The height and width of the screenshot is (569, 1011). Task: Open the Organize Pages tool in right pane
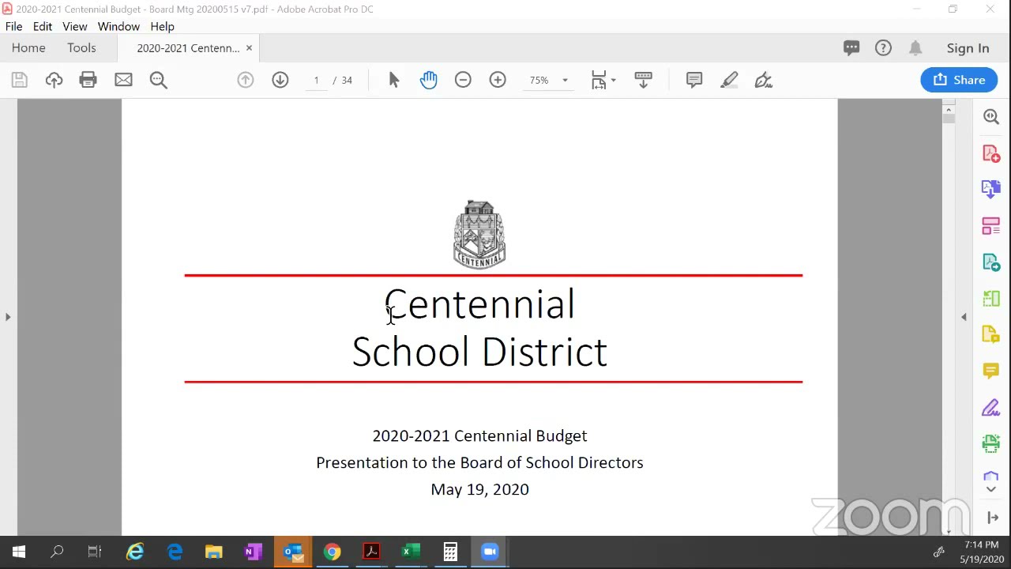pos(991,226)
